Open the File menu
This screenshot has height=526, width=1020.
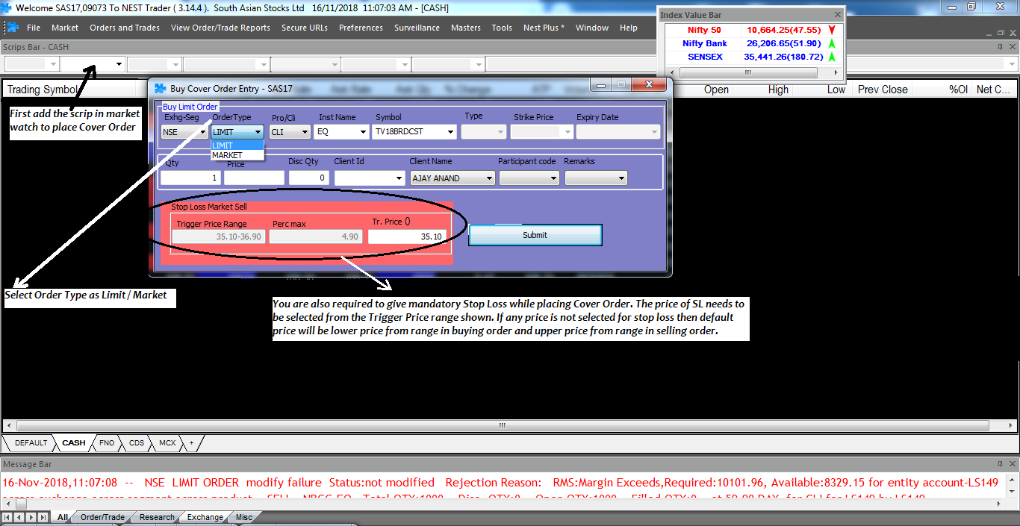(x=34, y=28)
